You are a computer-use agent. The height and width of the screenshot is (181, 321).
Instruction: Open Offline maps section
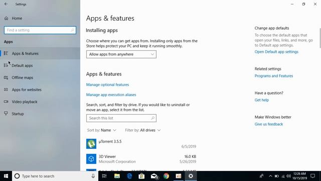pyautogui.click(x=40, y=77)
